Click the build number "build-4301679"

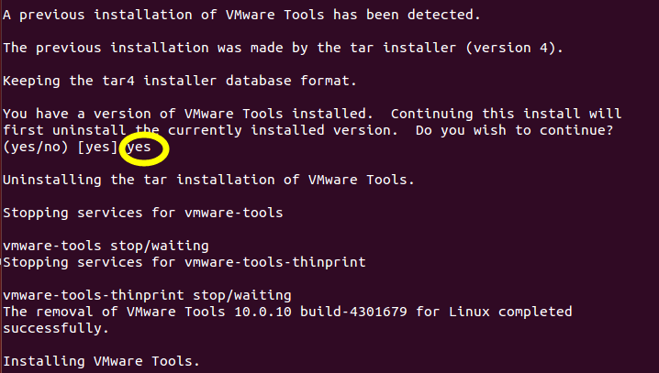tap(356, 312)
